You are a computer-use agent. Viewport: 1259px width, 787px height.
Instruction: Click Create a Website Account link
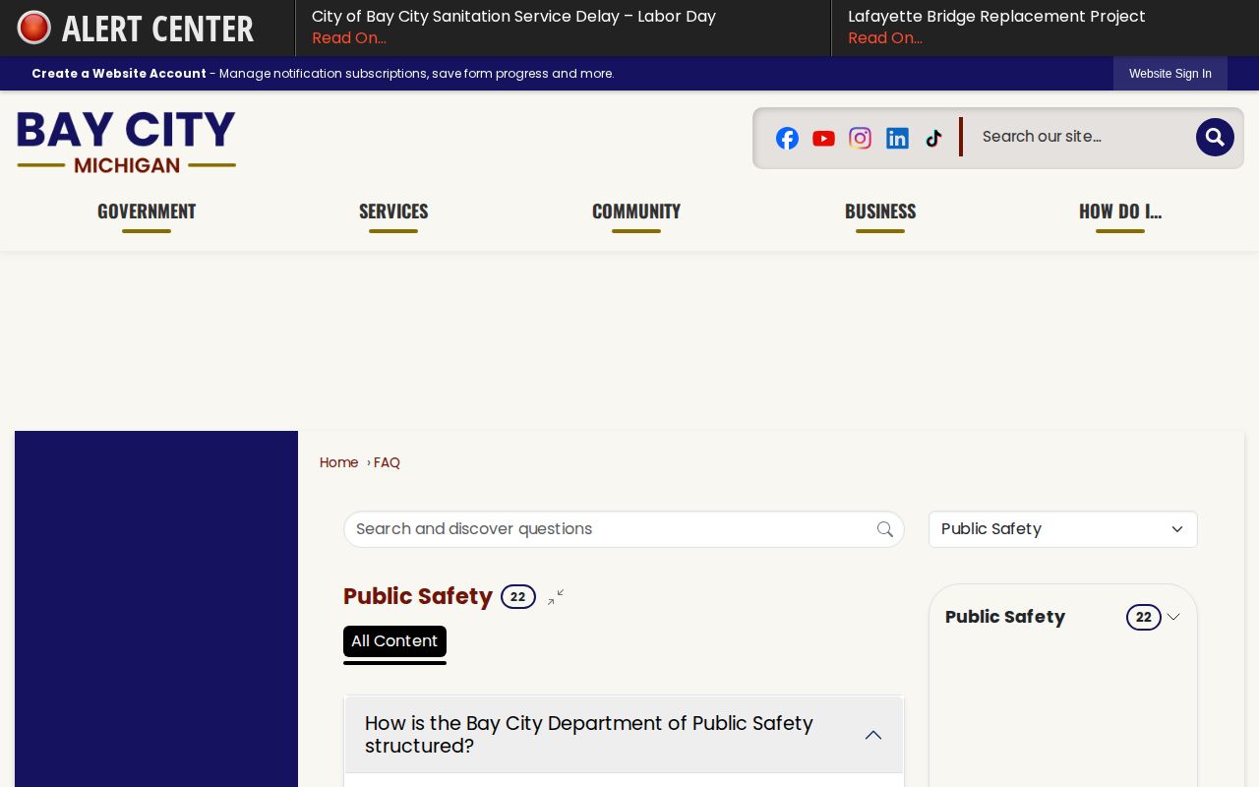pos(119,74)
